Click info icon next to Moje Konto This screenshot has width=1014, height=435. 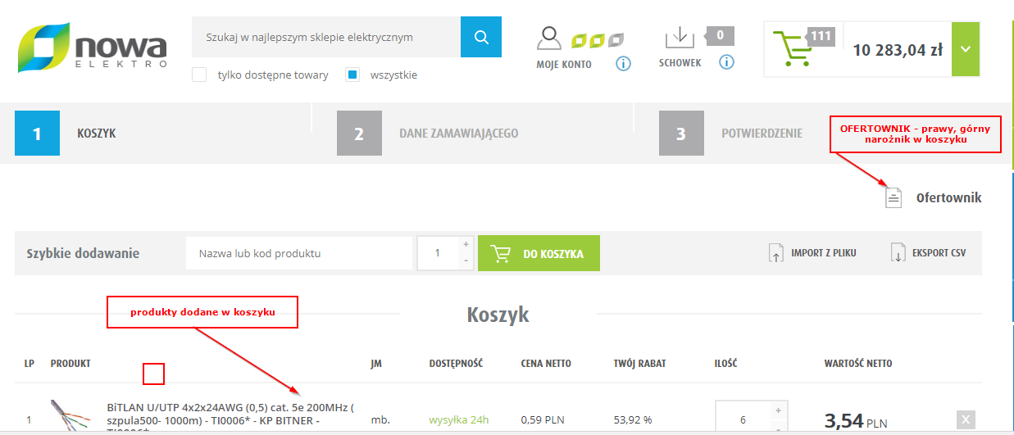tap(623, 62)
